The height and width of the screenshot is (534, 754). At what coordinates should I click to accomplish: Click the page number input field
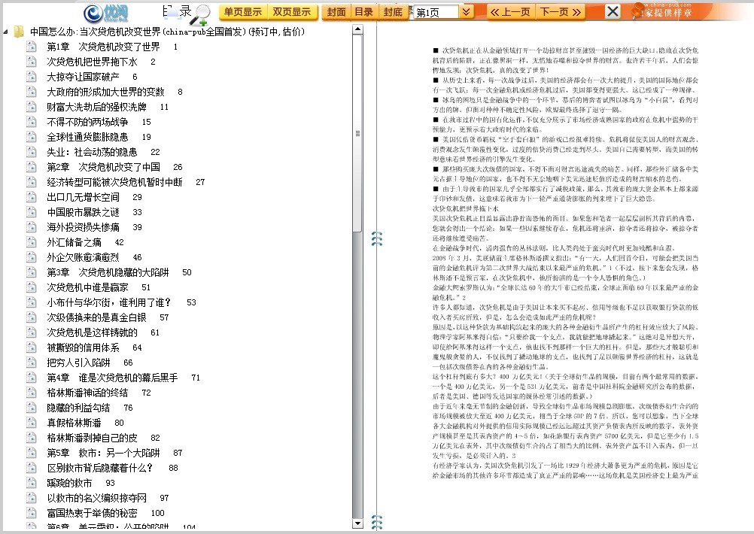click(x=435, y=13)
